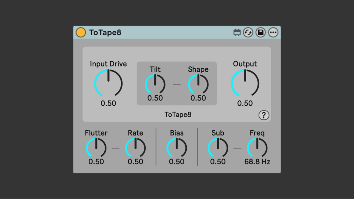
Task: Open the help question mark button
Action: point(264,115)
